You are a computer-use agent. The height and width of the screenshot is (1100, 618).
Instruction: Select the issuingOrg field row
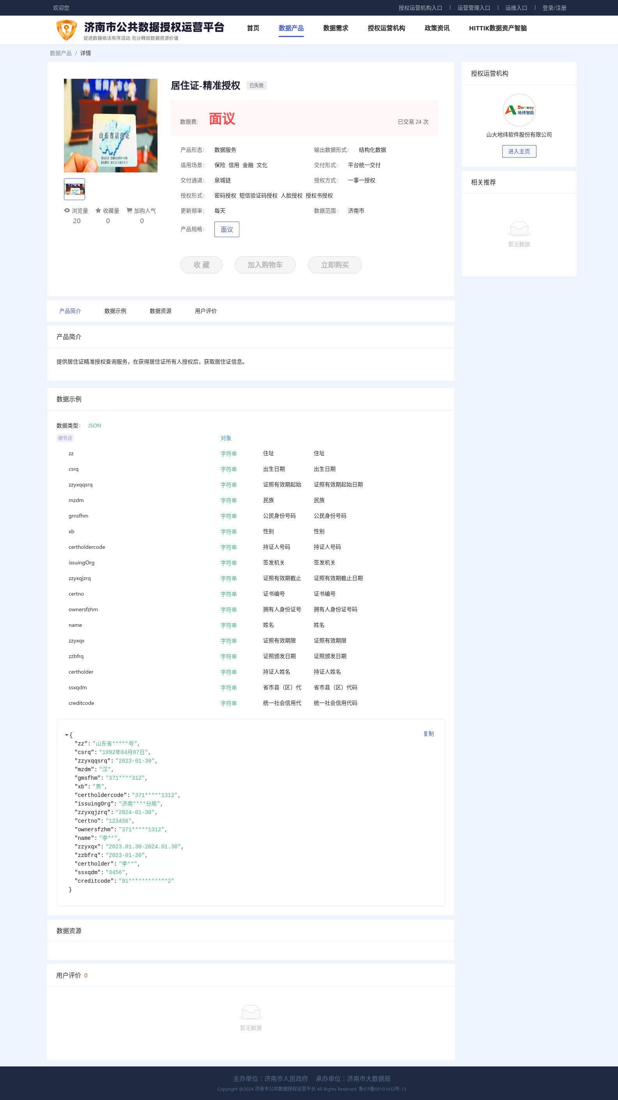[x=251, y=563]
